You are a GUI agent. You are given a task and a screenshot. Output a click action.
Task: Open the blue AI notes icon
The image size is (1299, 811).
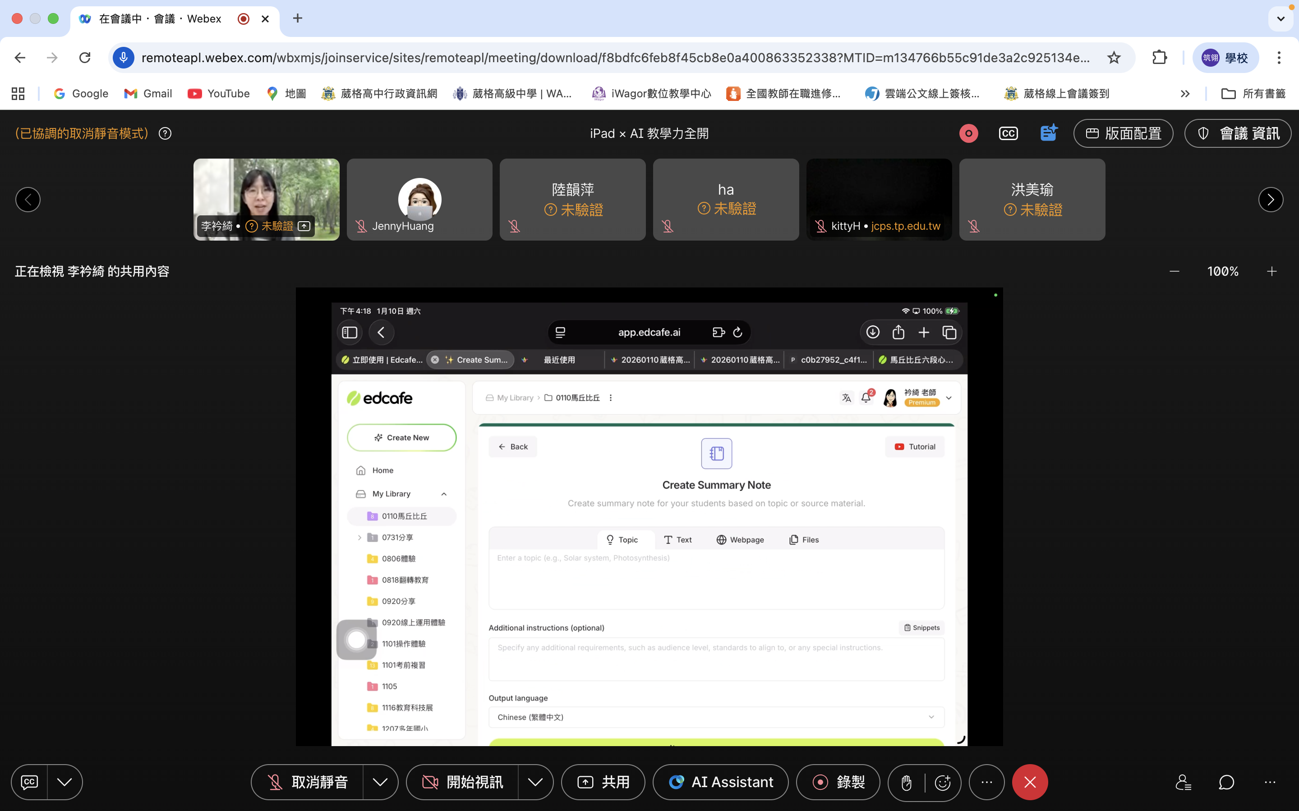coord(1048,133)
